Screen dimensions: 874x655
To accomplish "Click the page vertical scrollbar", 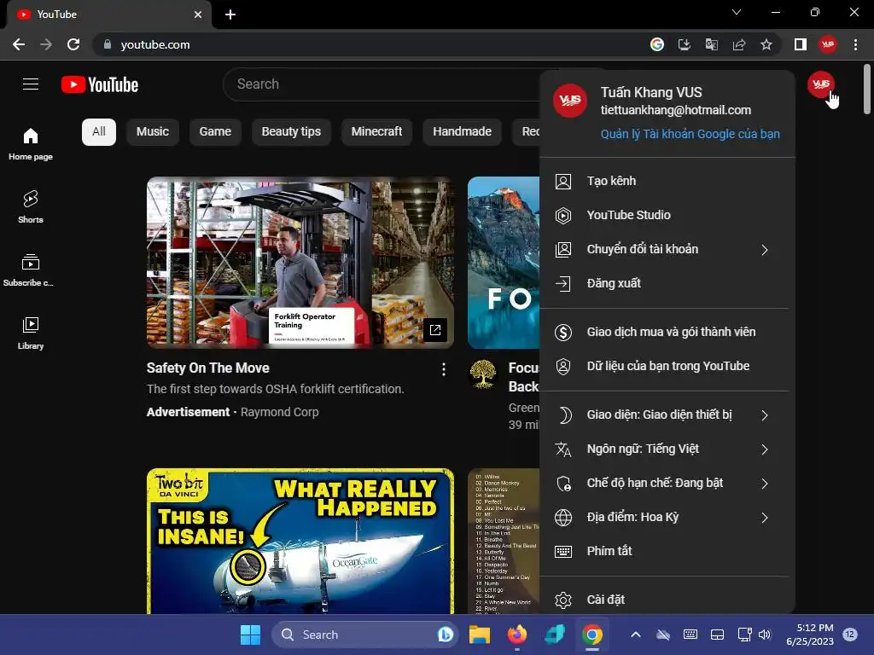I will tap(867, 89).
